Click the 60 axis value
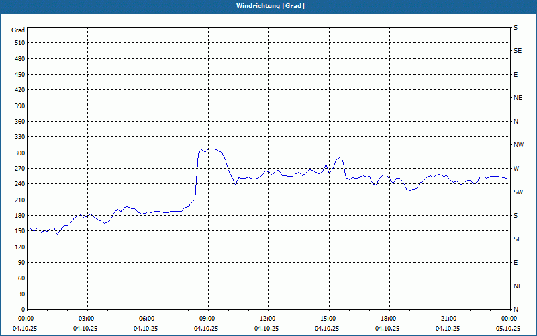 [21, 278]
